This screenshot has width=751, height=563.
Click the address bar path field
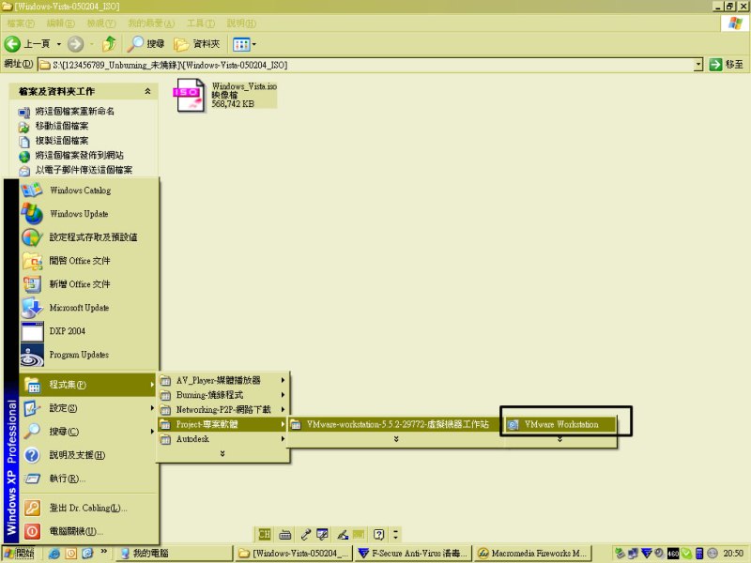(366, 65)
